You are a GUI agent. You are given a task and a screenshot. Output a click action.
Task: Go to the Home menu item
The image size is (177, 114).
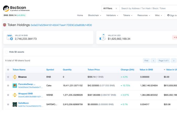[80, 15]
